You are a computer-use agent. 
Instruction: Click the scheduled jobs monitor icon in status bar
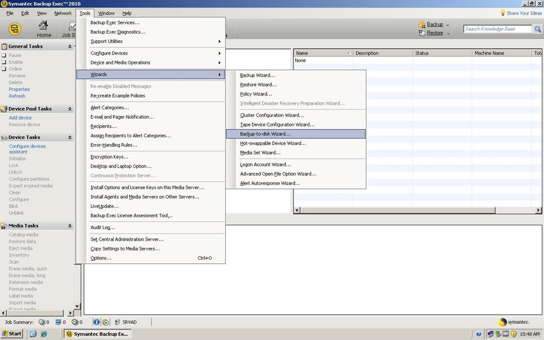[58, 322]
